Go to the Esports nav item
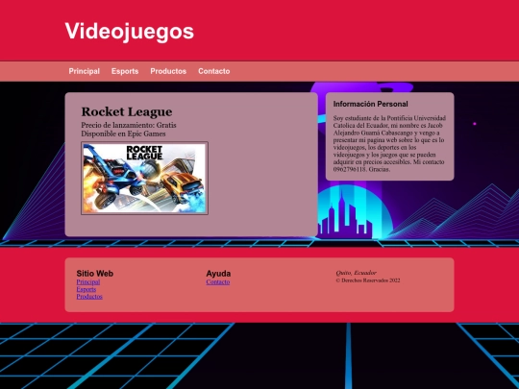 click(x=125, y=71)
